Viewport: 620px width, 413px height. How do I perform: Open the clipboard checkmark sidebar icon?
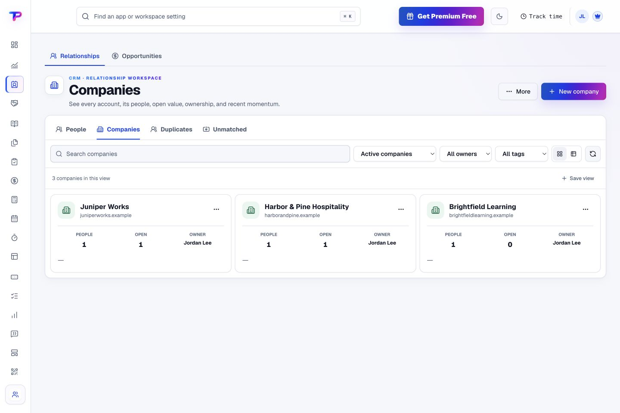[14, 162]
